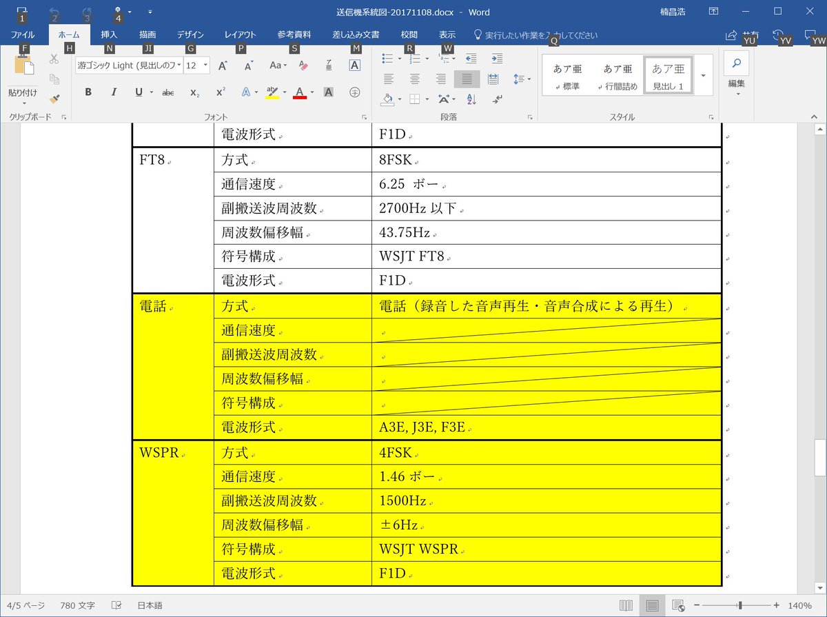Decrease the paragraph indent
827x617 pixels.
click(471, 59)
